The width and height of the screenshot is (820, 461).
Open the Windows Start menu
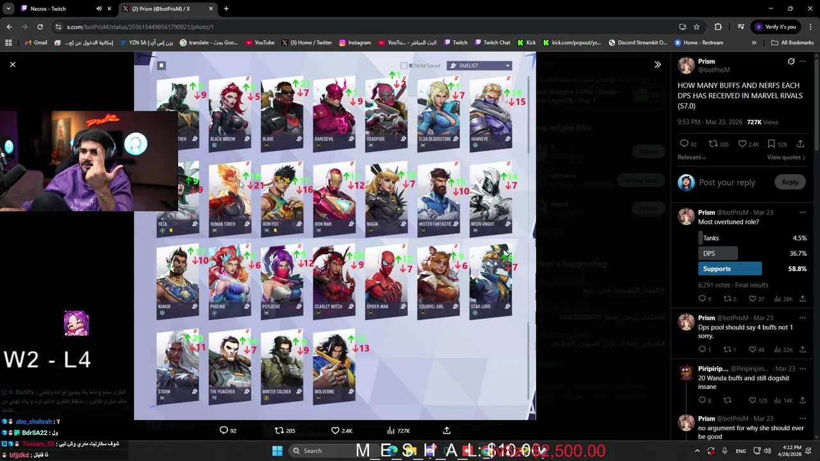(x=277, y=451)
